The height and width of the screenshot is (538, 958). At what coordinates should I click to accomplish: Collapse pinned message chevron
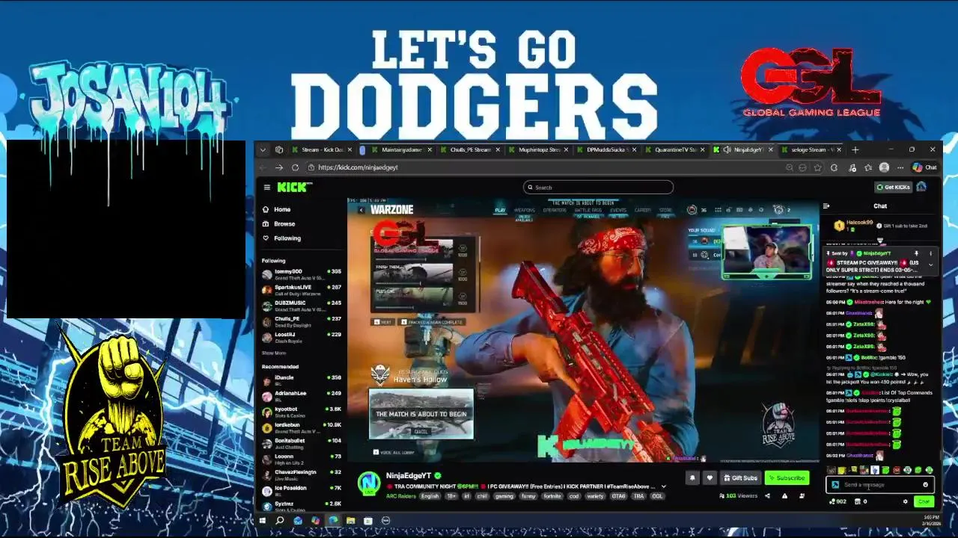[931, 265]
